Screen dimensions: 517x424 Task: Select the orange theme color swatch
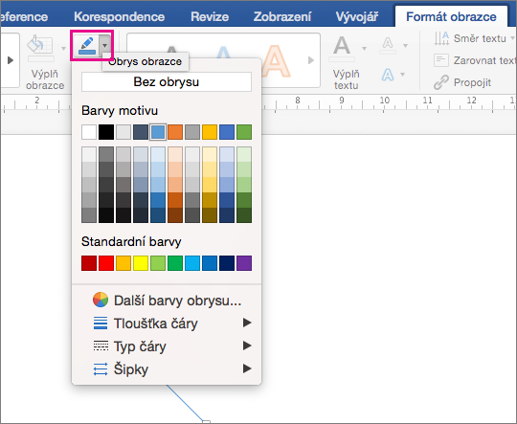(175, 132)
